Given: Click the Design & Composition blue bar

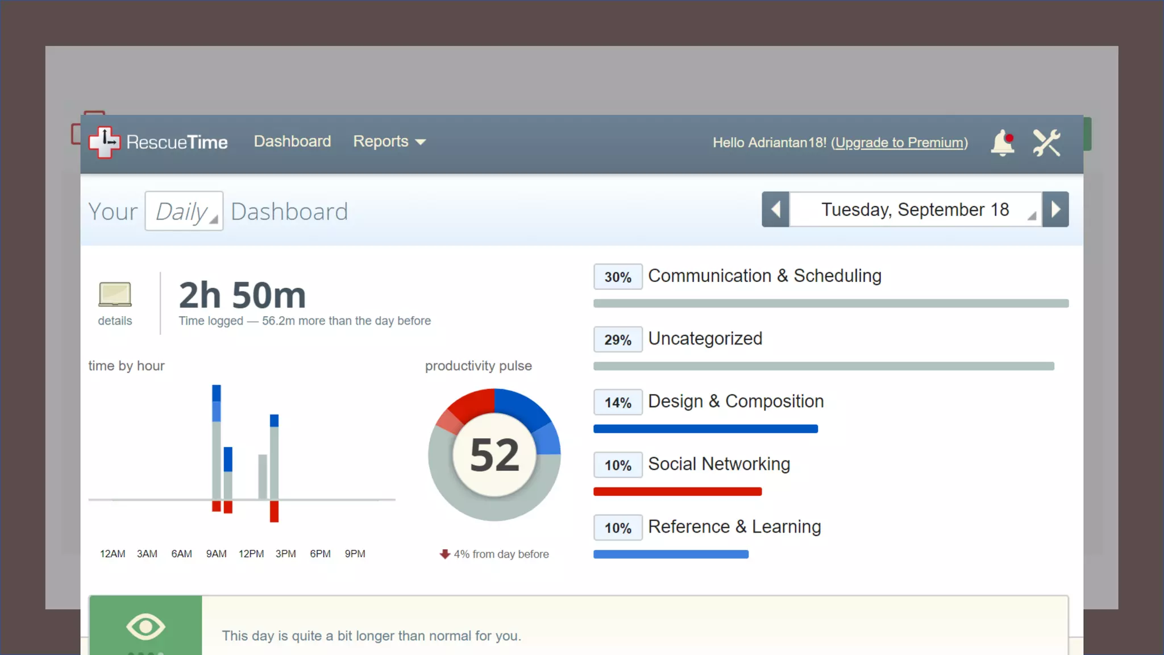Looking at the screenshot, I should point(705,429).
